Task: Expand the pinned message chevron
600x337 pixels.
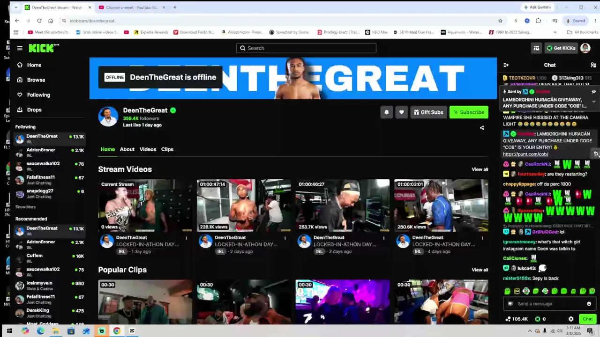Action: pyautogui.click(x=593, y=102)
